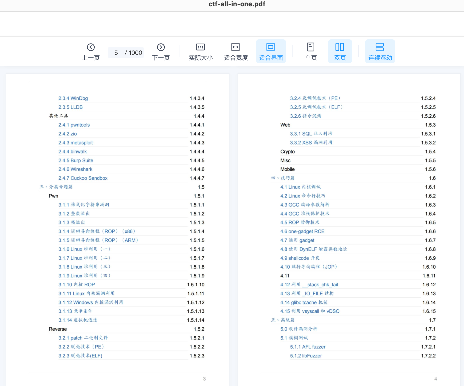Click the ctf-all-in-one.pdf title
This screenshot has width=464, height=386.
(x=237, y=4)
